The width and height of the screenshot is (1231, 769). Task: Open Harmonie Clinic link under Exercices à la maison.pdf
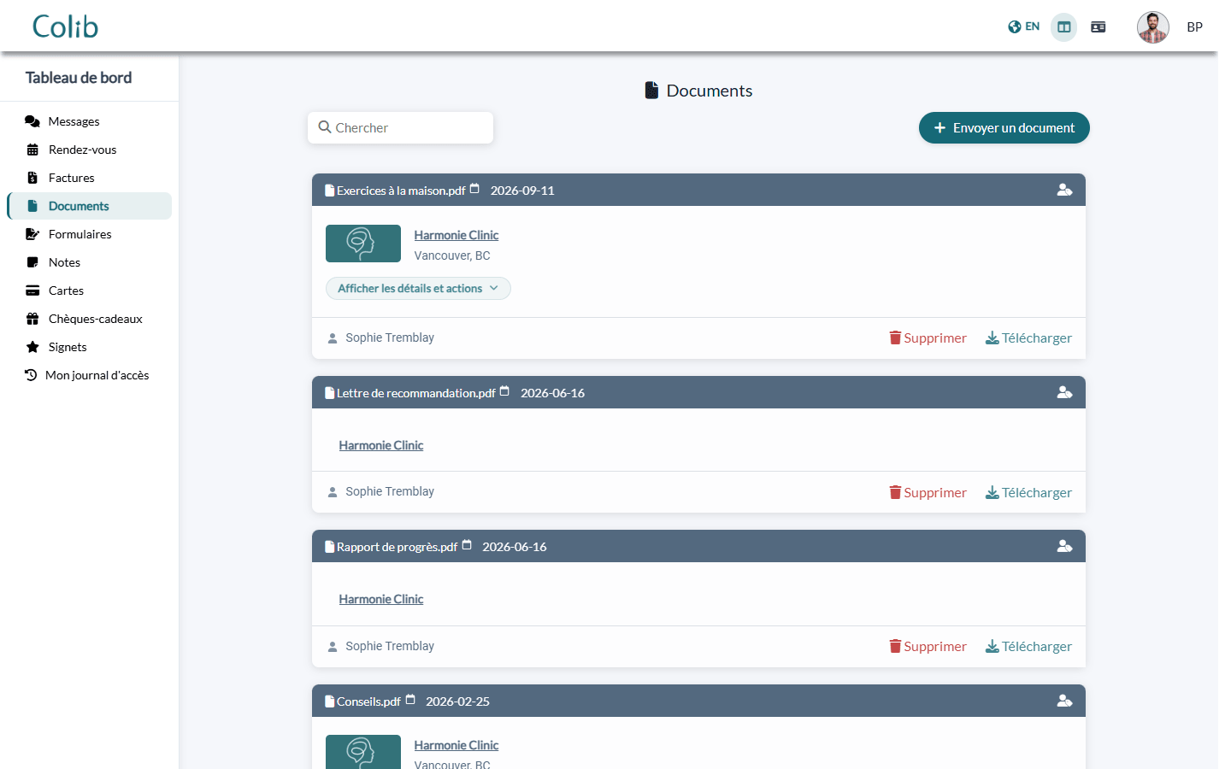[x=456, y=235]
